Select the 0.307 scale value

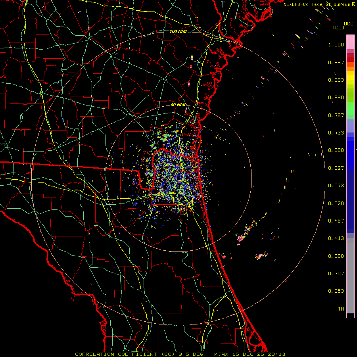pos(336,274)
